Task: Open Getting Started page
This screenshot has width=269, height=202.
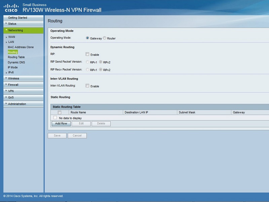Action: pos(23,18)
